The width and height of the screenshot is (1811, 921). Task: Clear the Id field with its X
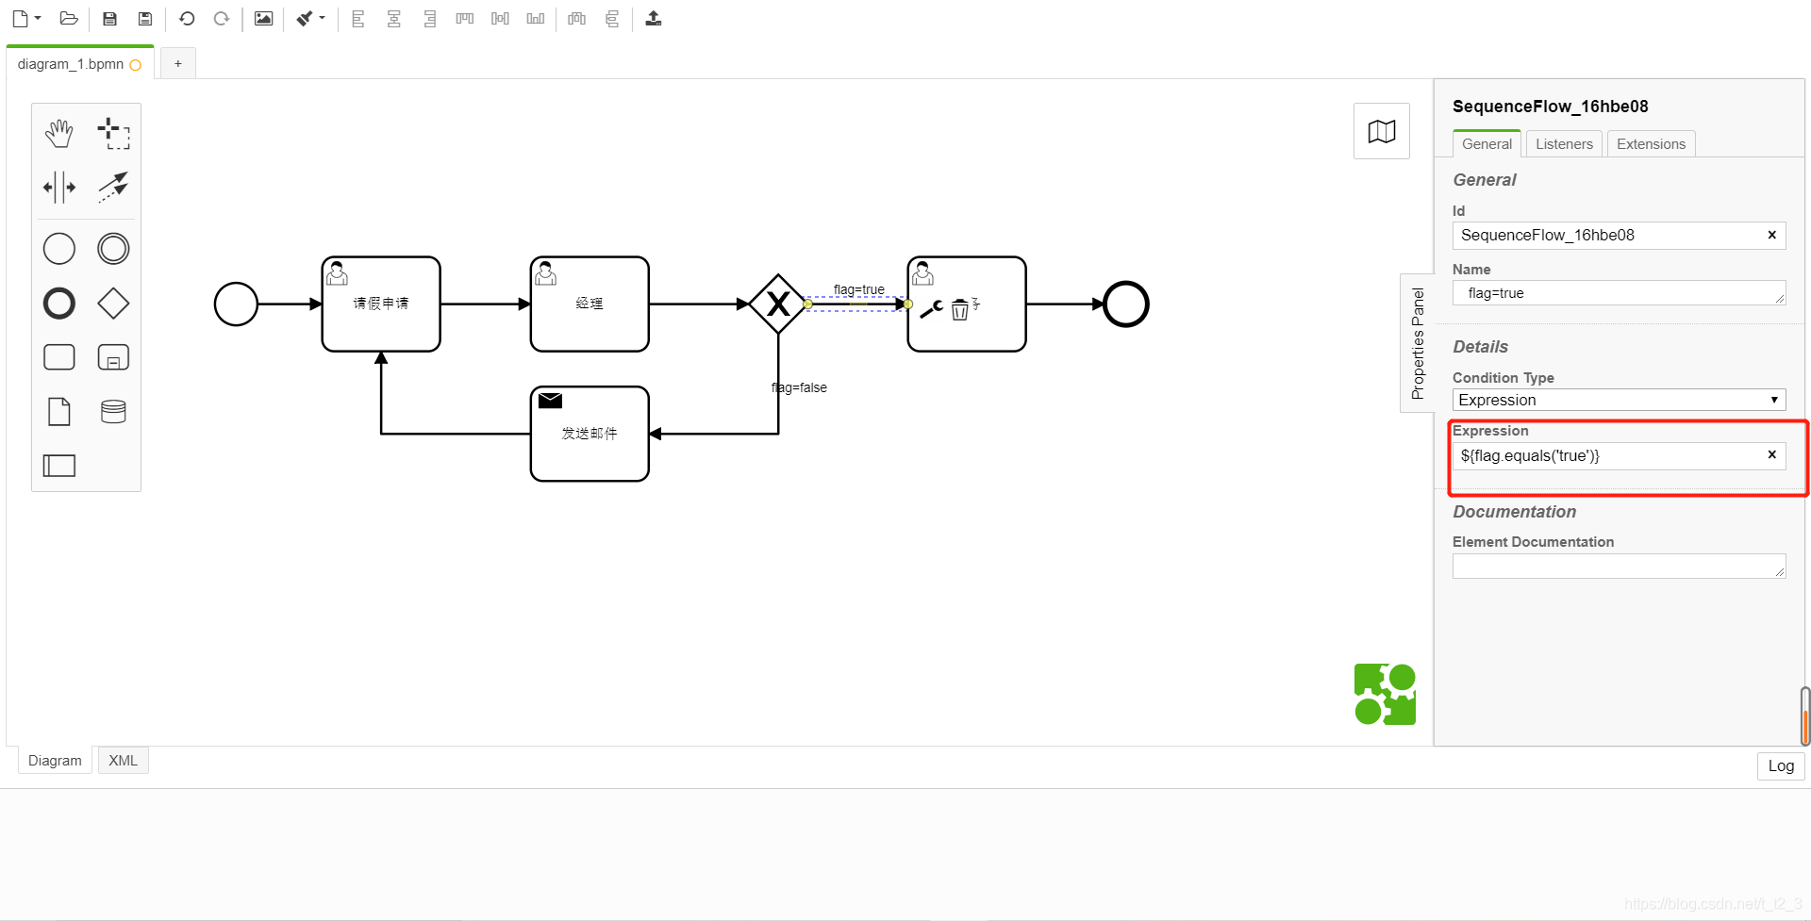[1771, 235]
